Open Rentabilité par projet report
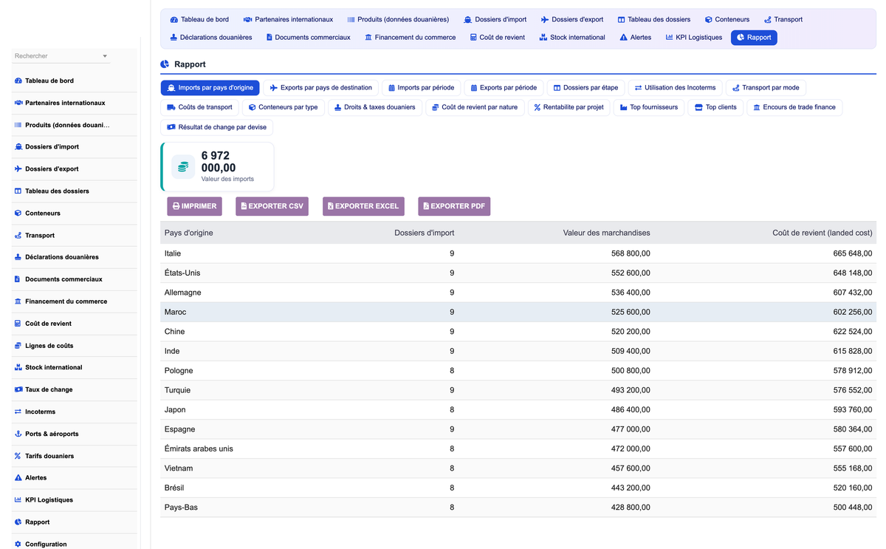The width and height of the screenshot is (886, 549). point(569,107)
